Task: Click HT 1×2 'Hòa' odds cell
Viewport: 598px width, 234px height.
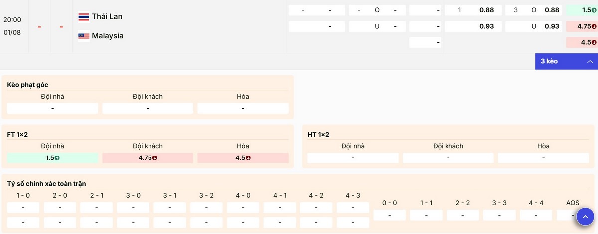Action: [x=543, y=158]
